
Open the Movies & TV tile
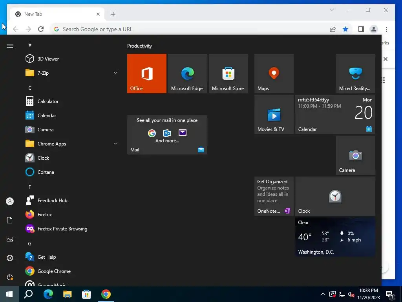pos(274,114)
